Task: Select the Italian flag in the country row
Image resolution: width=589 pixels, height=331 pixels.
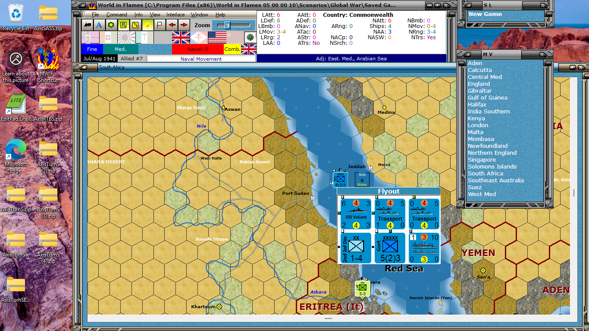Action: pos(109,37)
